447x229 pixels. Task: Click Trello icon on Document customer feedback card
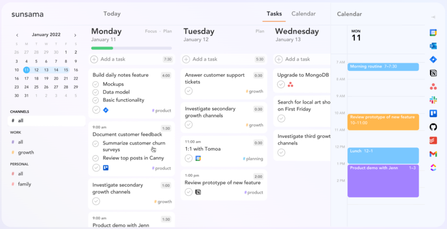pyautogui.click(x=106, y=168)
